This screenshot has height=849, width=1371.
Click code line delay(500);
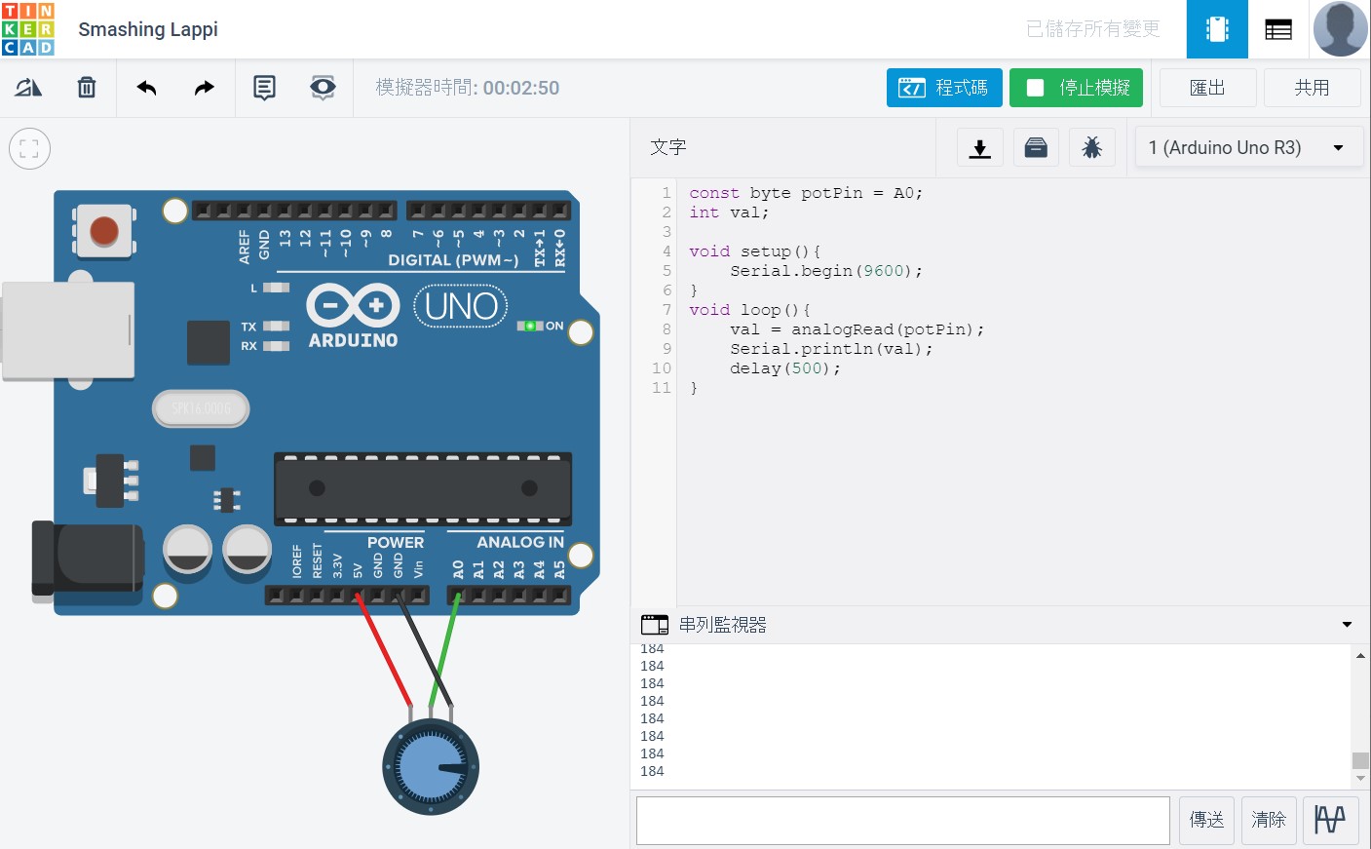point(785,368)
